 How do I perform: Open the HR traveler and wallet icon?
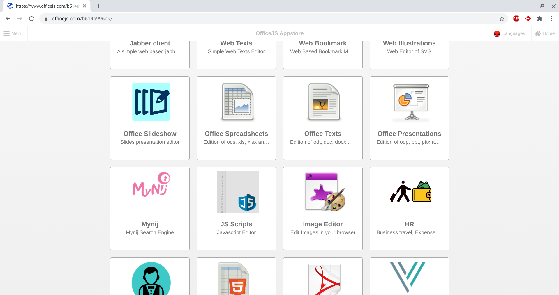tap(411, 191)
